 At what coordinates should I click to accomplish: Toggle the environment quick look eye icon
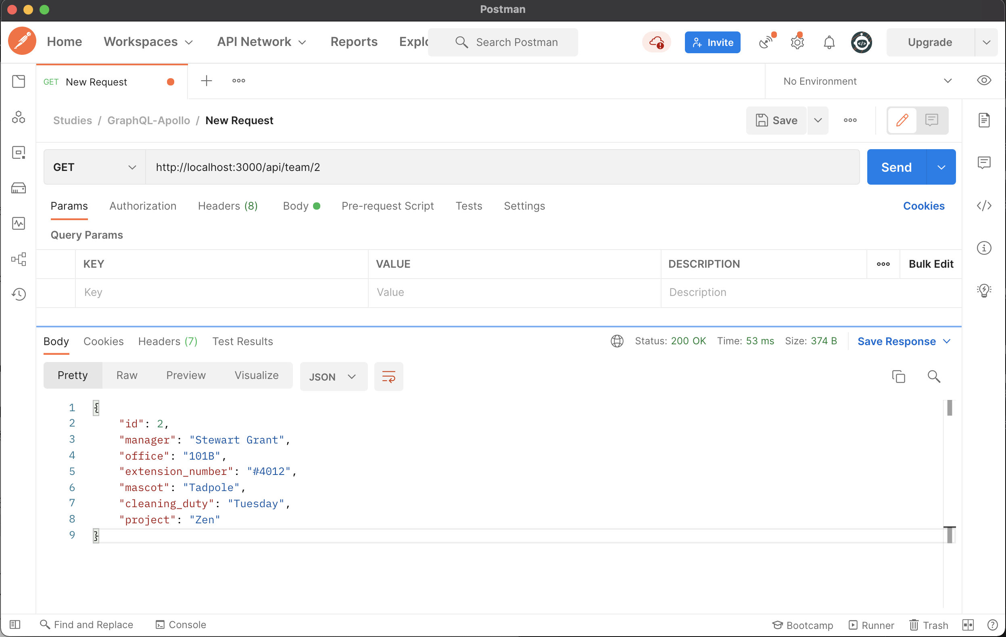coord(984,81)
